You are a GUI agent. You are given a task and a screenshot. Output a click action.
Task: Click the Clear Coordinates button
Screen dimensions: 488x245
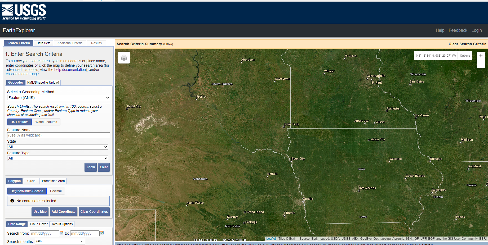point(94,212)
